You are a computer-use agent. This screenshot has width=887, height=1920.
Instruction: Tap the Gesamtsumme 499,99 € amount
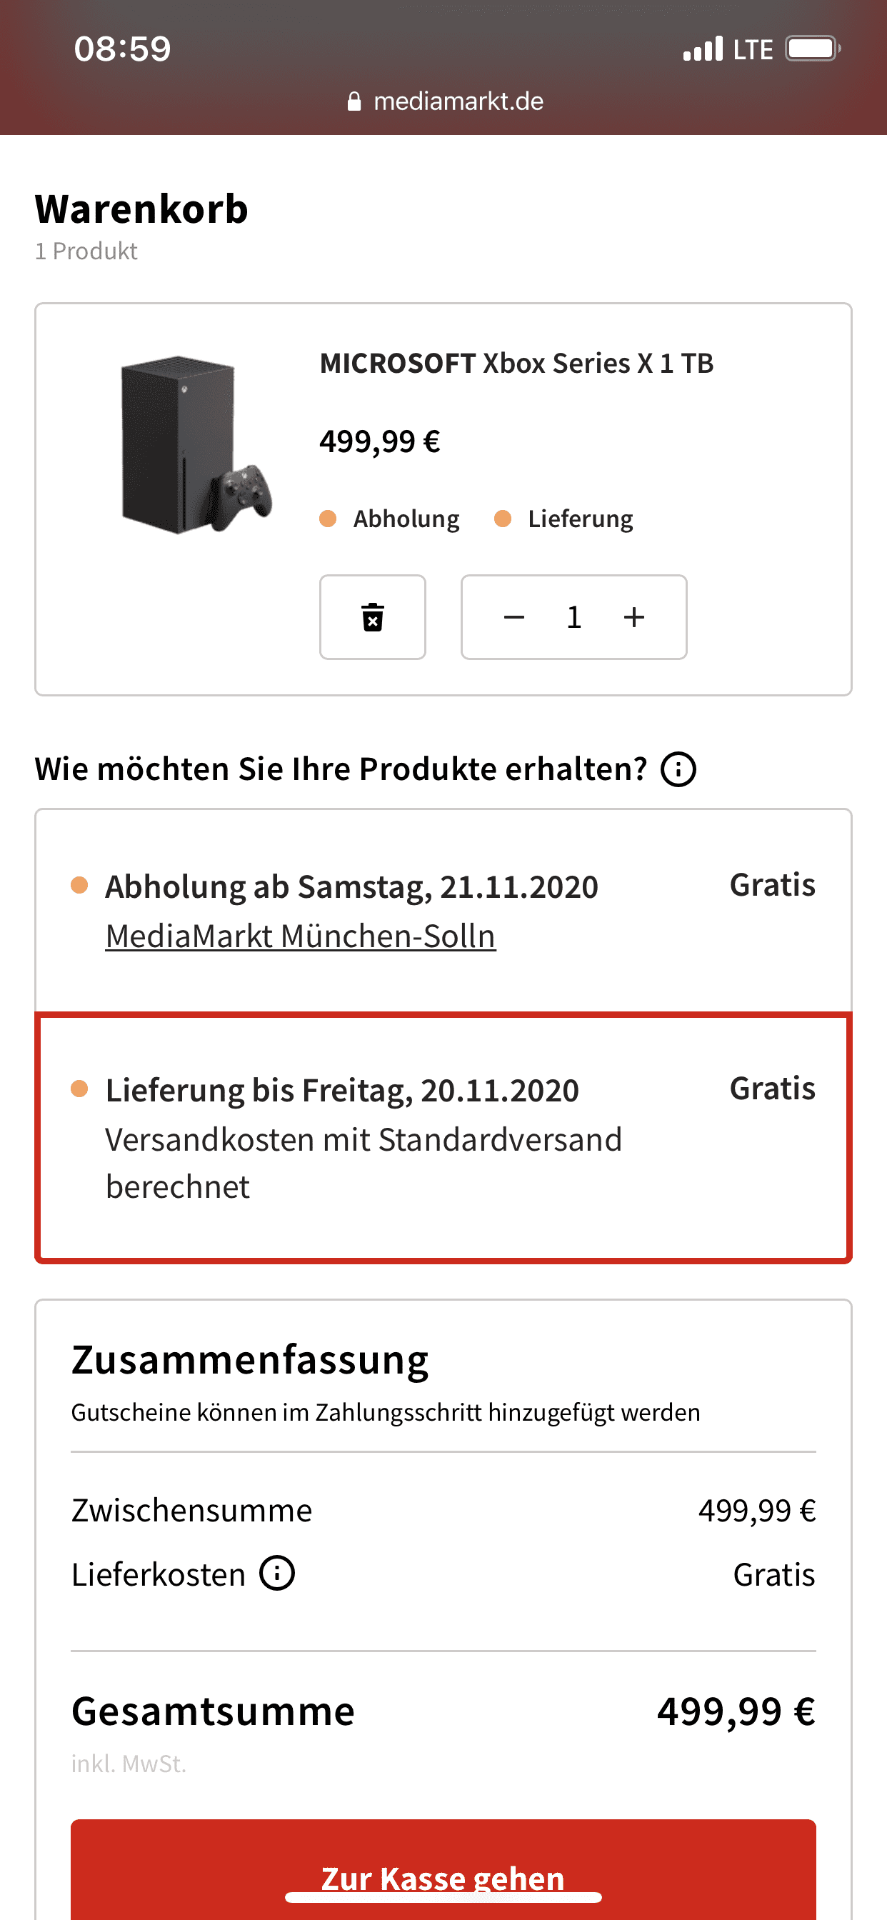point(736,1711)
